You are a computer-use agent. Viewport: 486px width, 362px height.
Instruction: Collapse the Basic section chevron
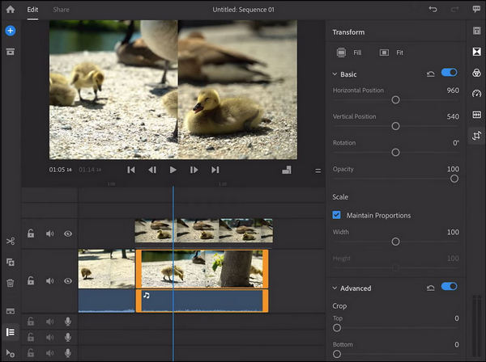point(335,74)
